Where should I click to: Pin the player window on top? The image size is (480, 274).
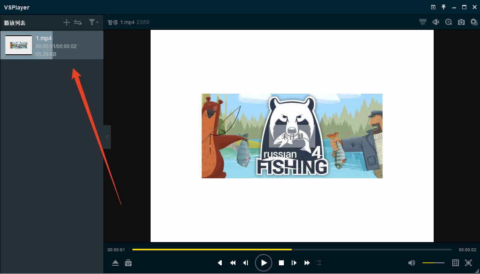coord(444,7)
